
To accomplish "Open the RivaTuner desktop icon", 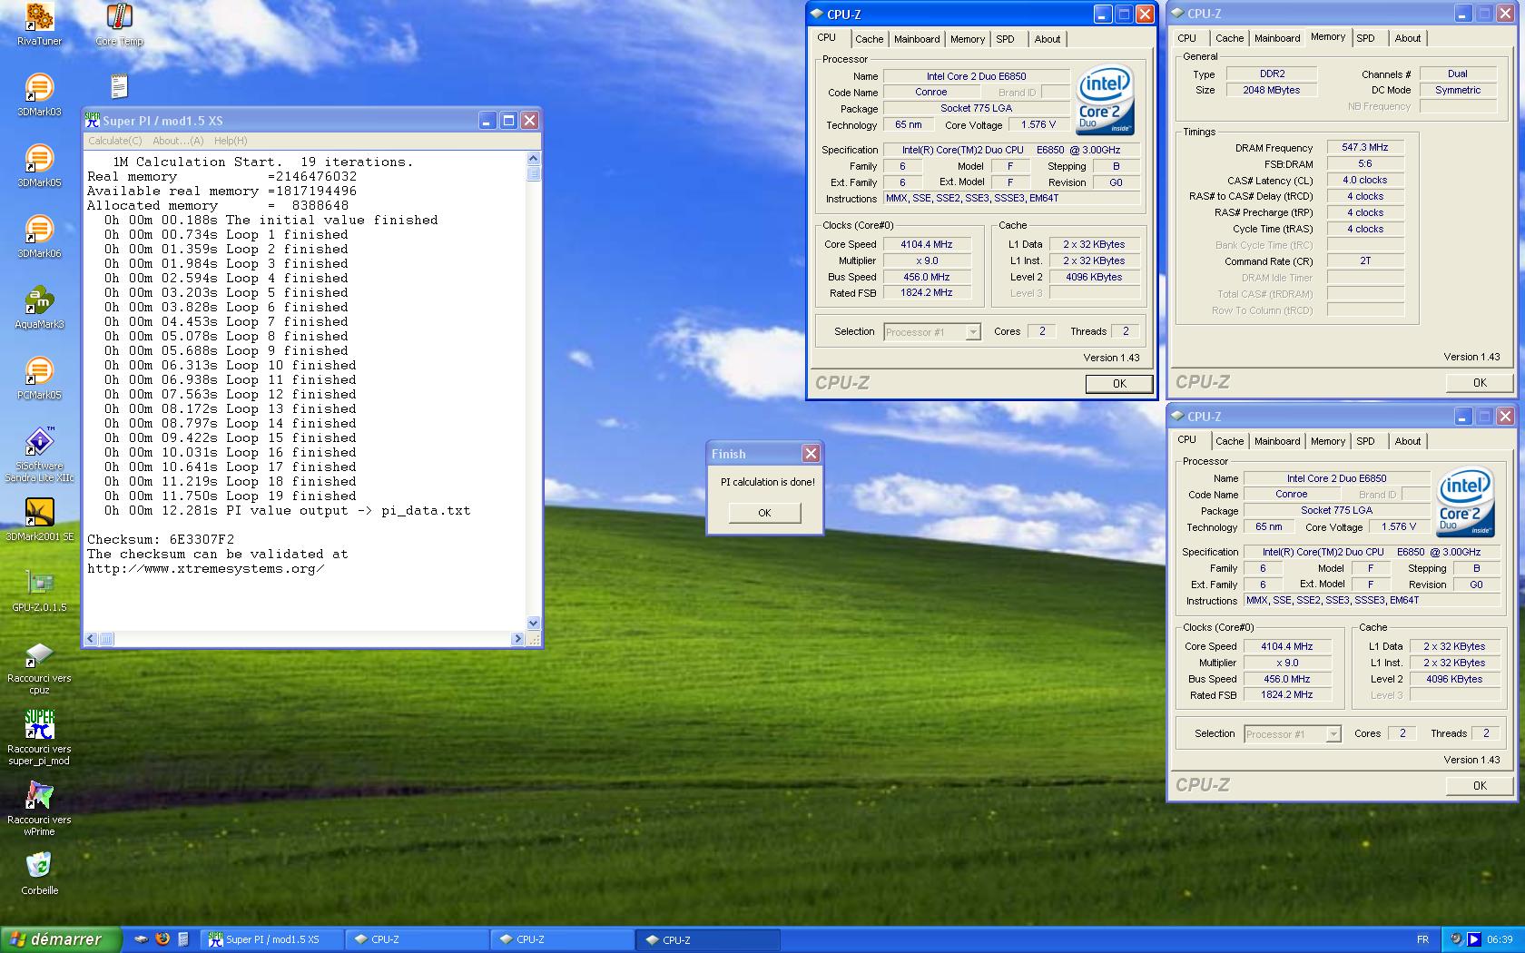I will (x=39, y=24).
